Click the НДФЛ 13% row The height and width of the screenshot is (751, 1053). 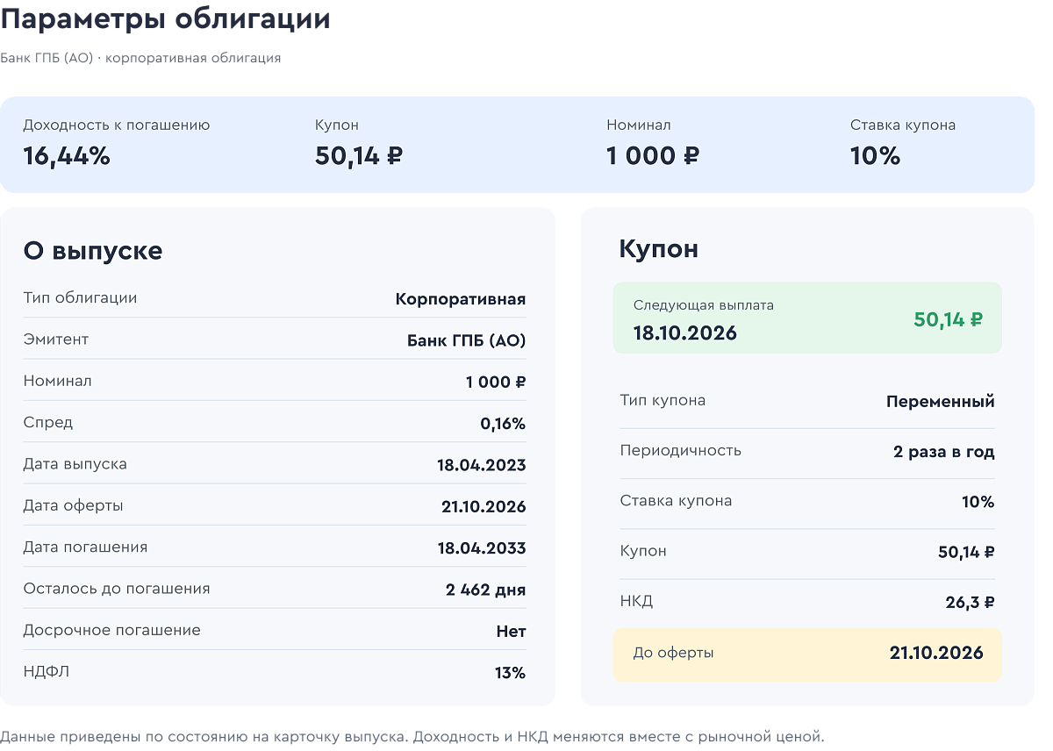(275, 672)
